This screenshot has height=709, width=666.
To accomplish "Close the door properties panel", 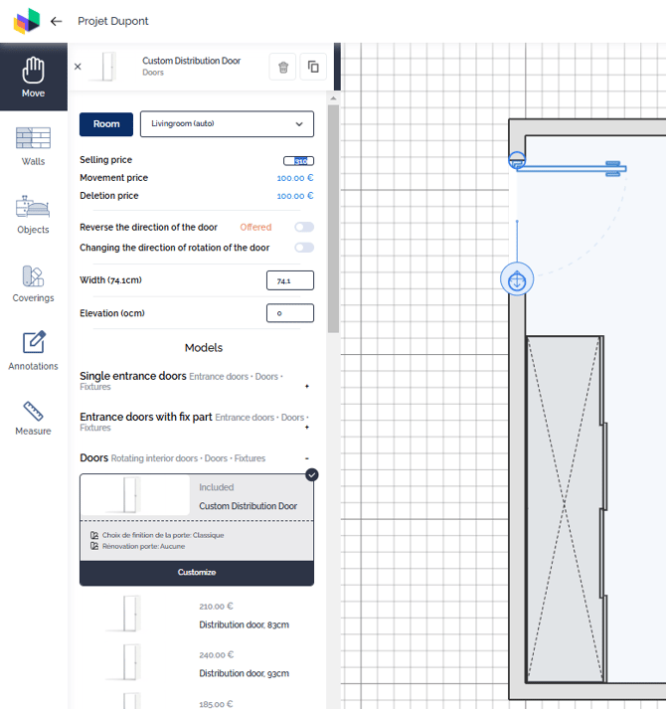I will [x=78, y=67].
